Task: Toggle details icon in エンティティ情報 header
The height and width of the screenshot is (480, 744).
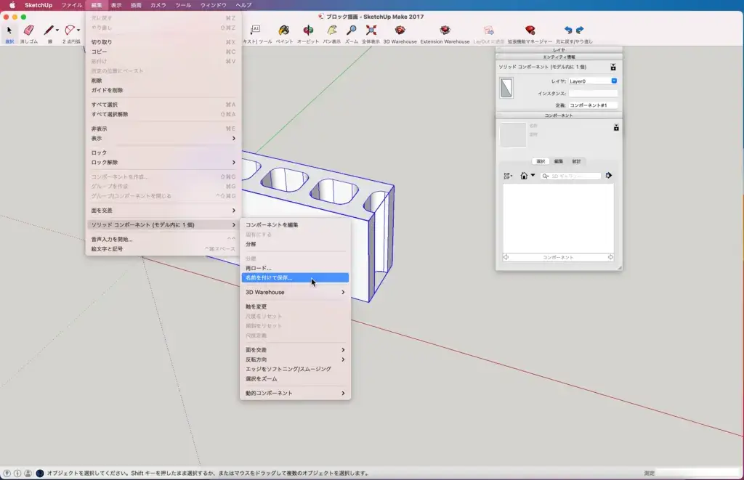Action: pos(613,67)
